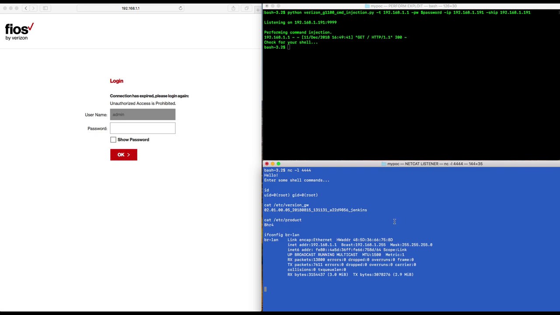Click the GET / HTTP/1.1 log line

(335, 37)
